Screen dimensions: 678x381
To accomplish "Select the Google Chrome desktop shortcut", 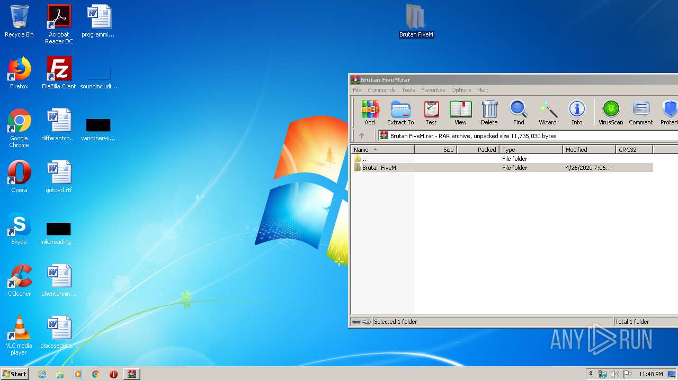I will (x=19, y=128).
